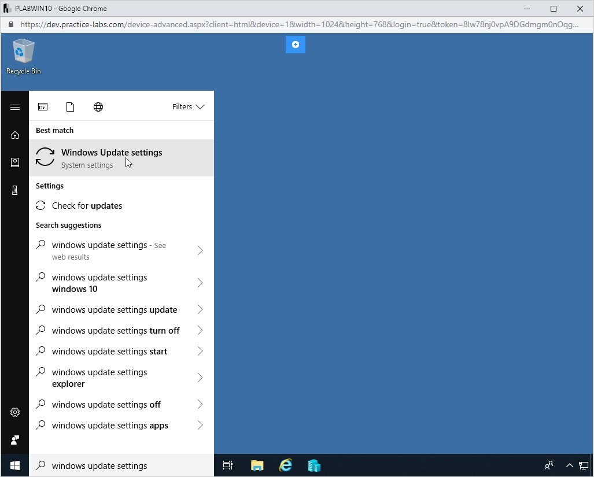Viewport: 594px width, 477px height.
Task: Expand arrow for 'See web results' suggestion
Action: pos(200,250)
